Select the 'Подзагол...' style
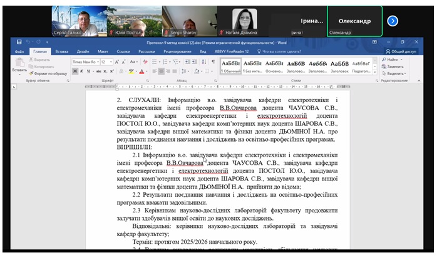Image resolution: width=437 pixels, height=265 pixels. (x=361, y=66)
